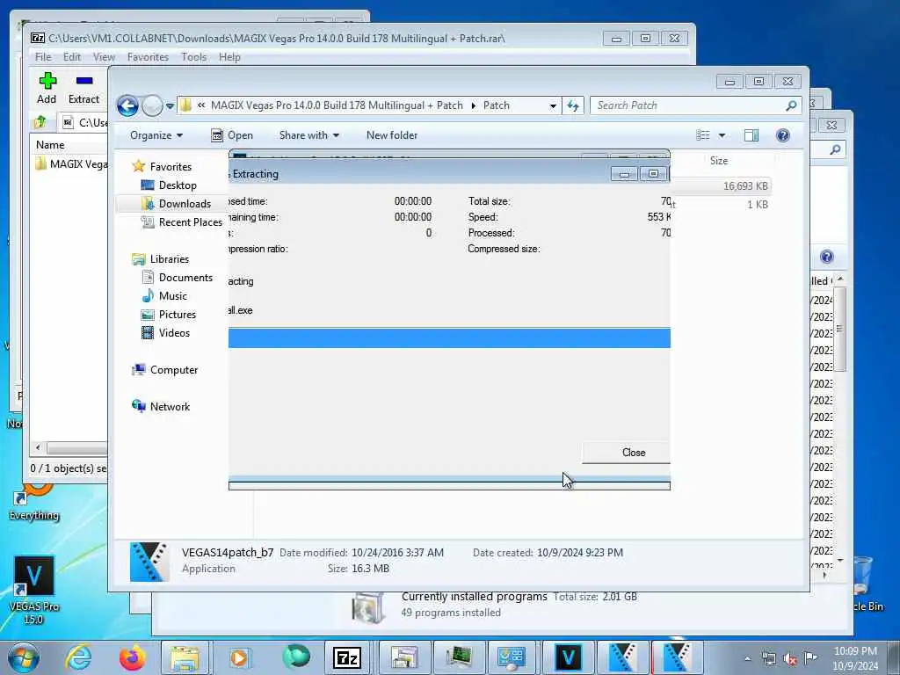
Task: Click the search magnifier icon in Explorer
Action: (792, 105)
